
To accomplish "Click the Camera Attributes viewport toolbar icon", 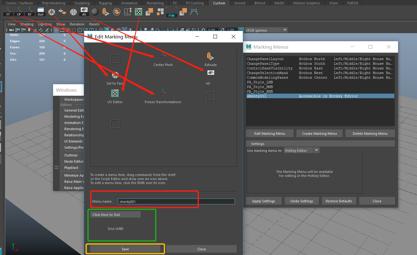I will 23,30.
